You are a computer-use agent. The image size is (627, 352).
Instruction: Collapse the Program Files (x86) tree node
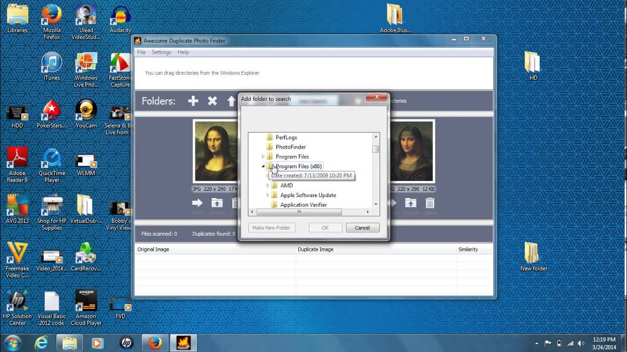click(263, 166)
